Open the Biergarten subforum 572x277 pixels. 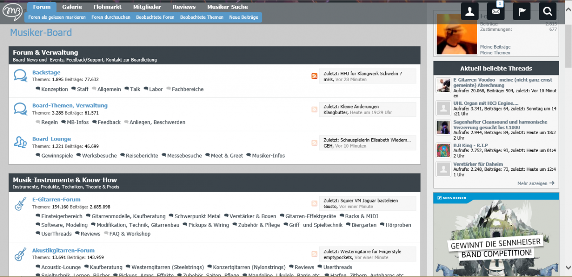(364, 225)
